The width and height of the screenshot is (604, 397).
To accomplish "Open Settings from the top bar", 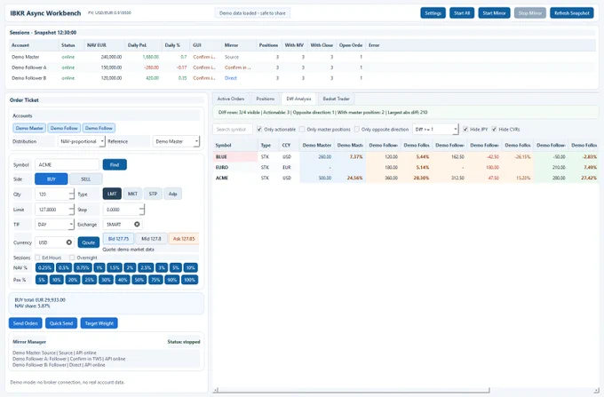I will click(x=433, y=13).
